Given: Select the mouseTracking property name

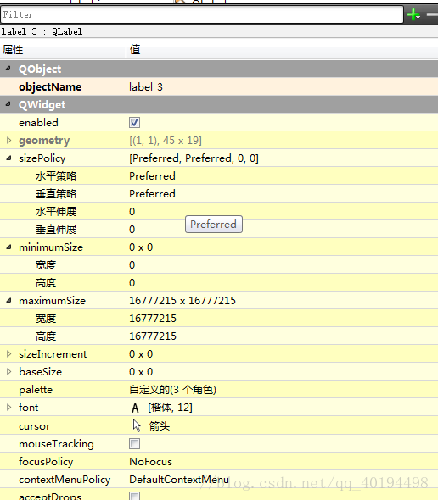Looking at the screenshot, I should (x=56, y=444).
